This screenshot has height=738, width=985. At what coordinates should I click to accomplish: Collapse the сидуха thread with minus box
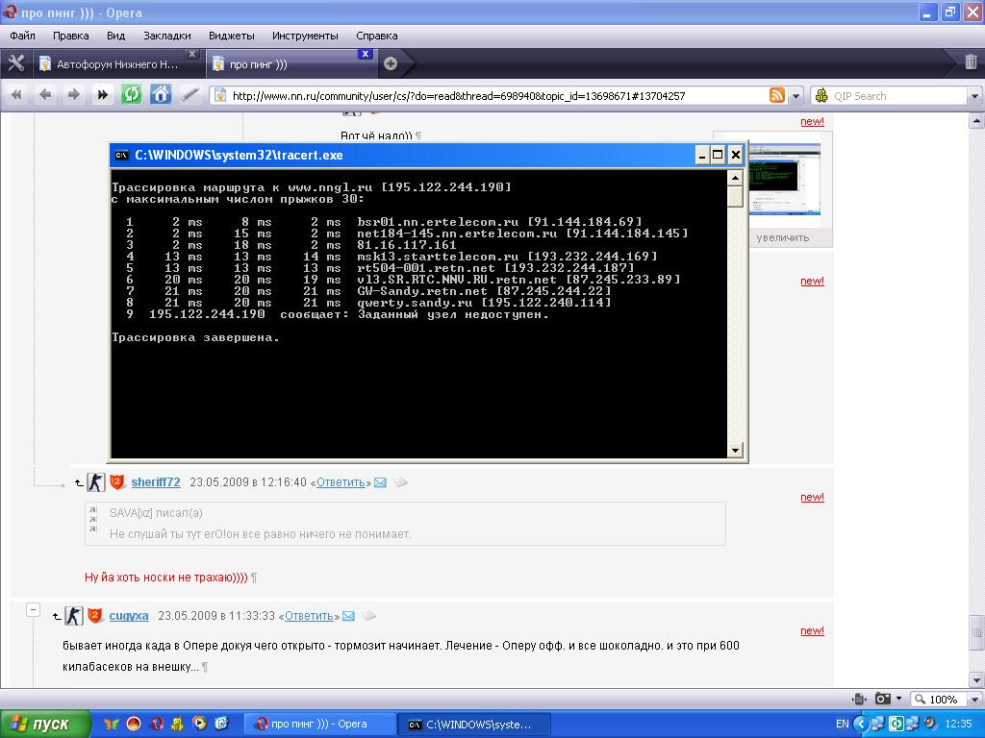(x=33, y=610)
